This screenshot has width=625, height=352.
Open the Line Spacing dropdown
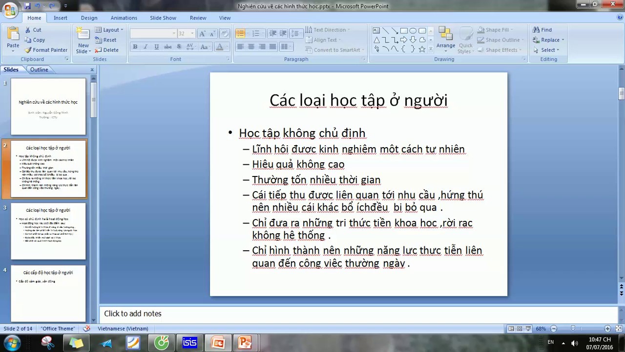(297, 33)
